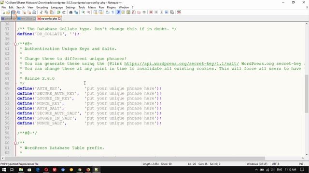Collapse fold marker at line 40
This screenshot has width=309, height=173.
coord(15,44)
